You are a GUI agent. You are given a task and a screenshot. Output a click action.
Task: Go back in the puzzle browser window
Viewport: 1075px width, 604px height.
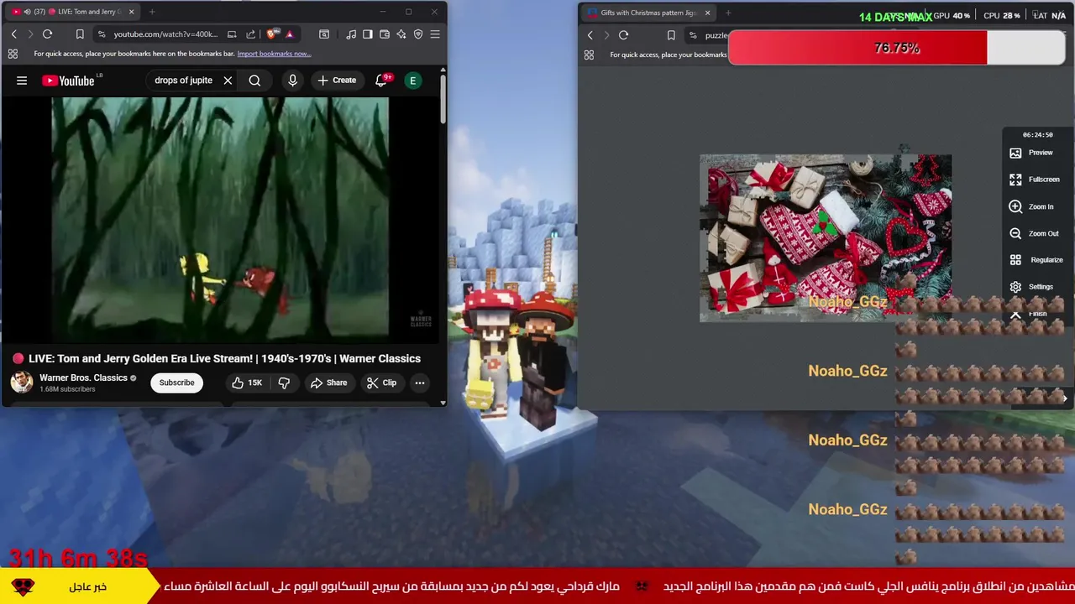[x=590, y=35]
